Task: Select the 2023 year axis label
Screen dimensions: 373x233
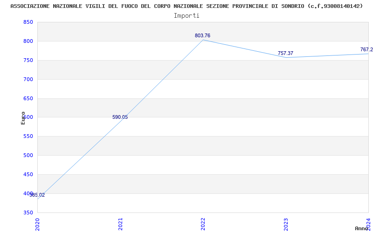Action: pos(286,224)
